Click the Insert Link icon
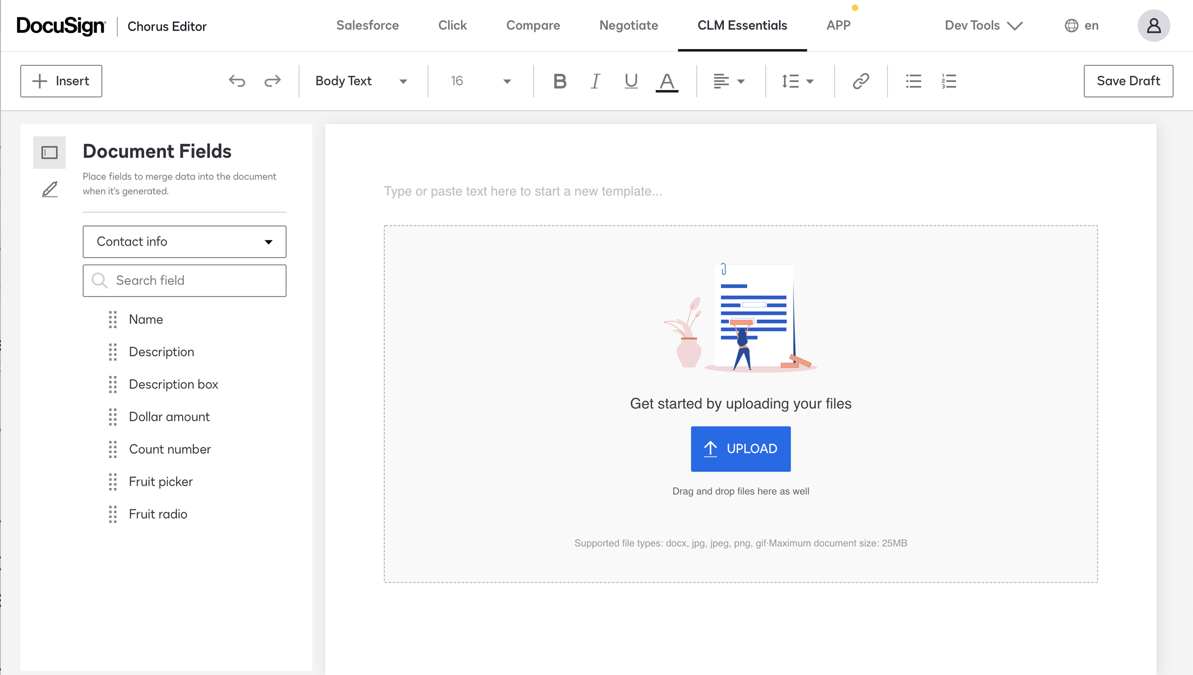 pos(861,81)
